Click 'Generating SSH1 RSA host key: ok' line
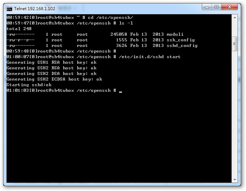 (51, 62)
